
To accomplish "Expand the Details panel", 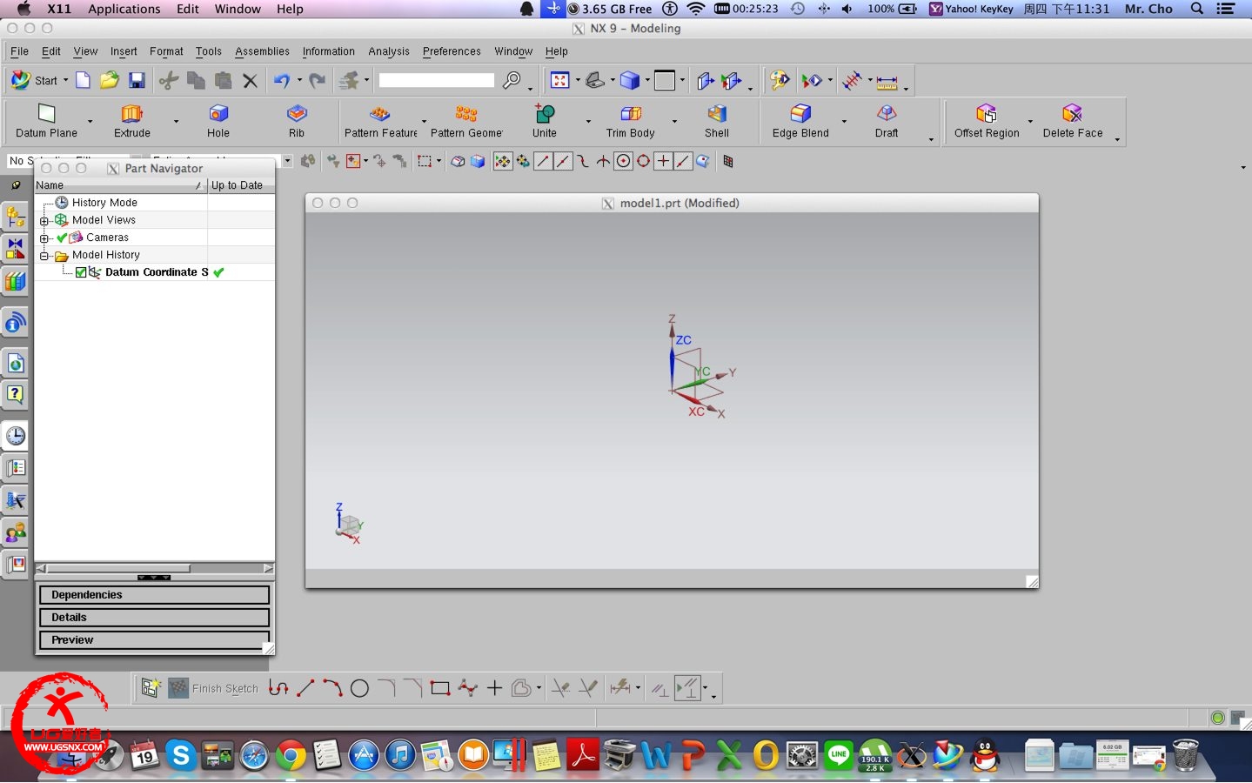I will tap(154, 618).
